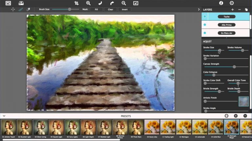Screen dimensions: 252x141
Task: Click the save image icon
Action: coord(21,3)
